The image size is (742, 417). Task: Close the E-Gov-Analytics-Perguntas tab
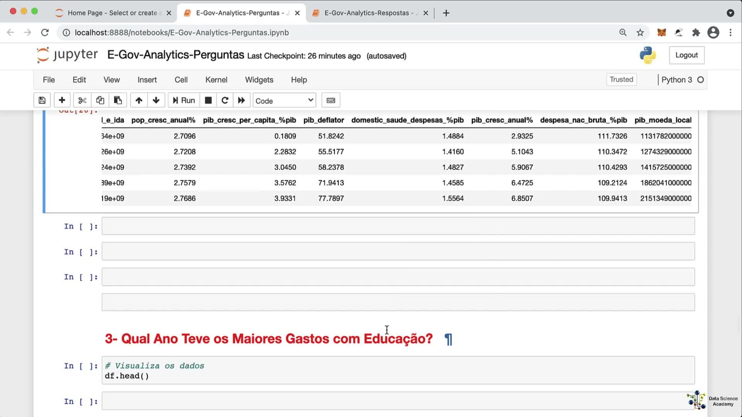297,13
